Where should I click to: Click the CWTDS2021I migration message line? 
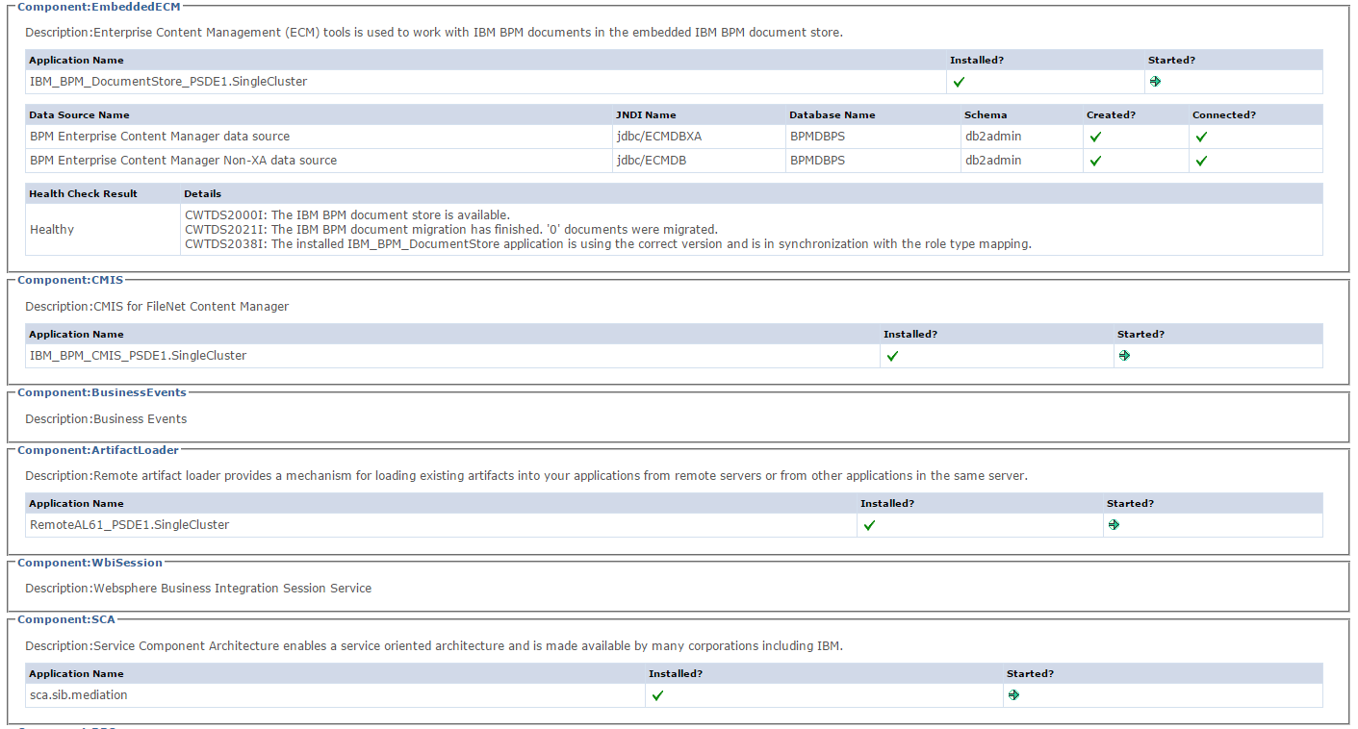click(451, 230)
